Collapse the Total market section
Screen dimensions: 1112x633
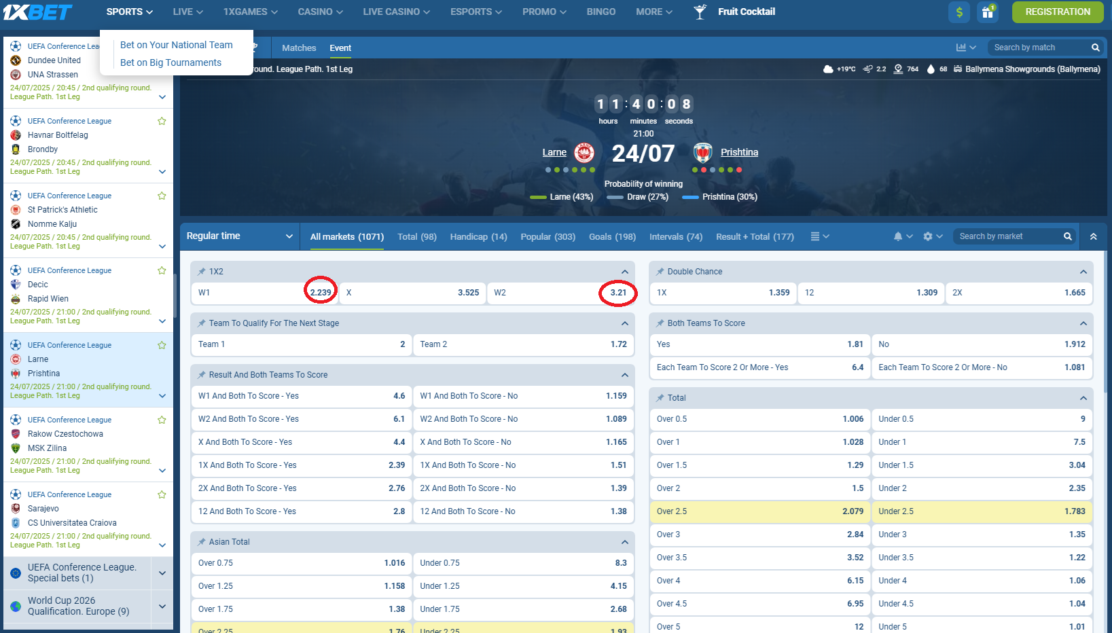coord(1083,398)
